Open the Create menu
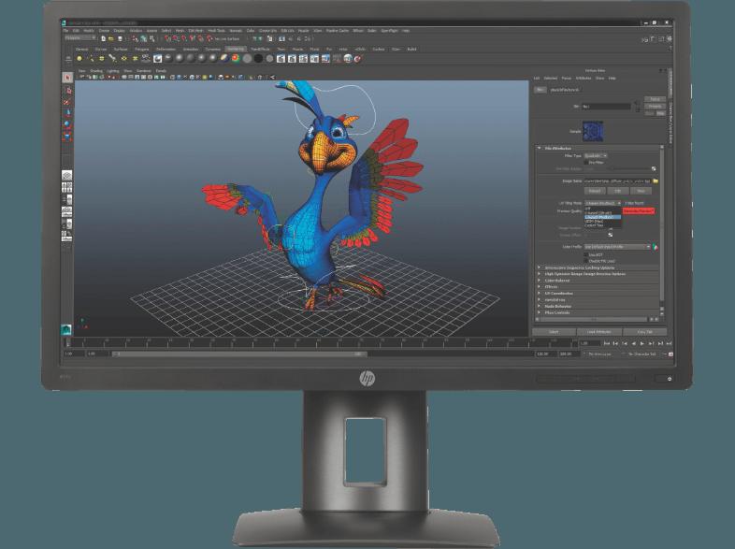 [x=104, y=31]
